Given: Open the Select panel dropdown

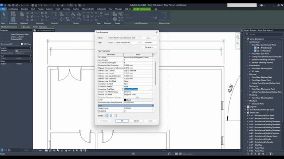Looking at the screenshot, I should 4,23.
